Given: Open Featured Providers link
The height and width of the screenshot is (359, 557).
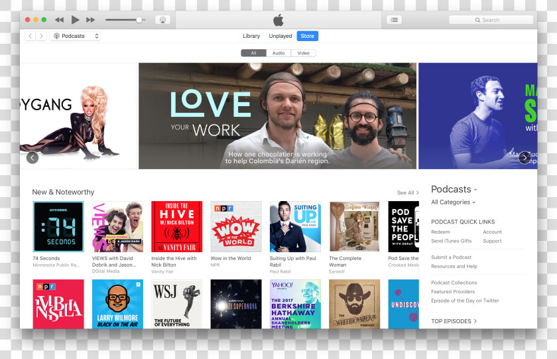Looking at the screenshot, I should (453, 291).
